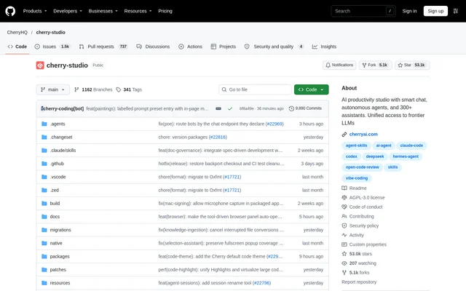Click the .agents folder icon

[44, 124]
